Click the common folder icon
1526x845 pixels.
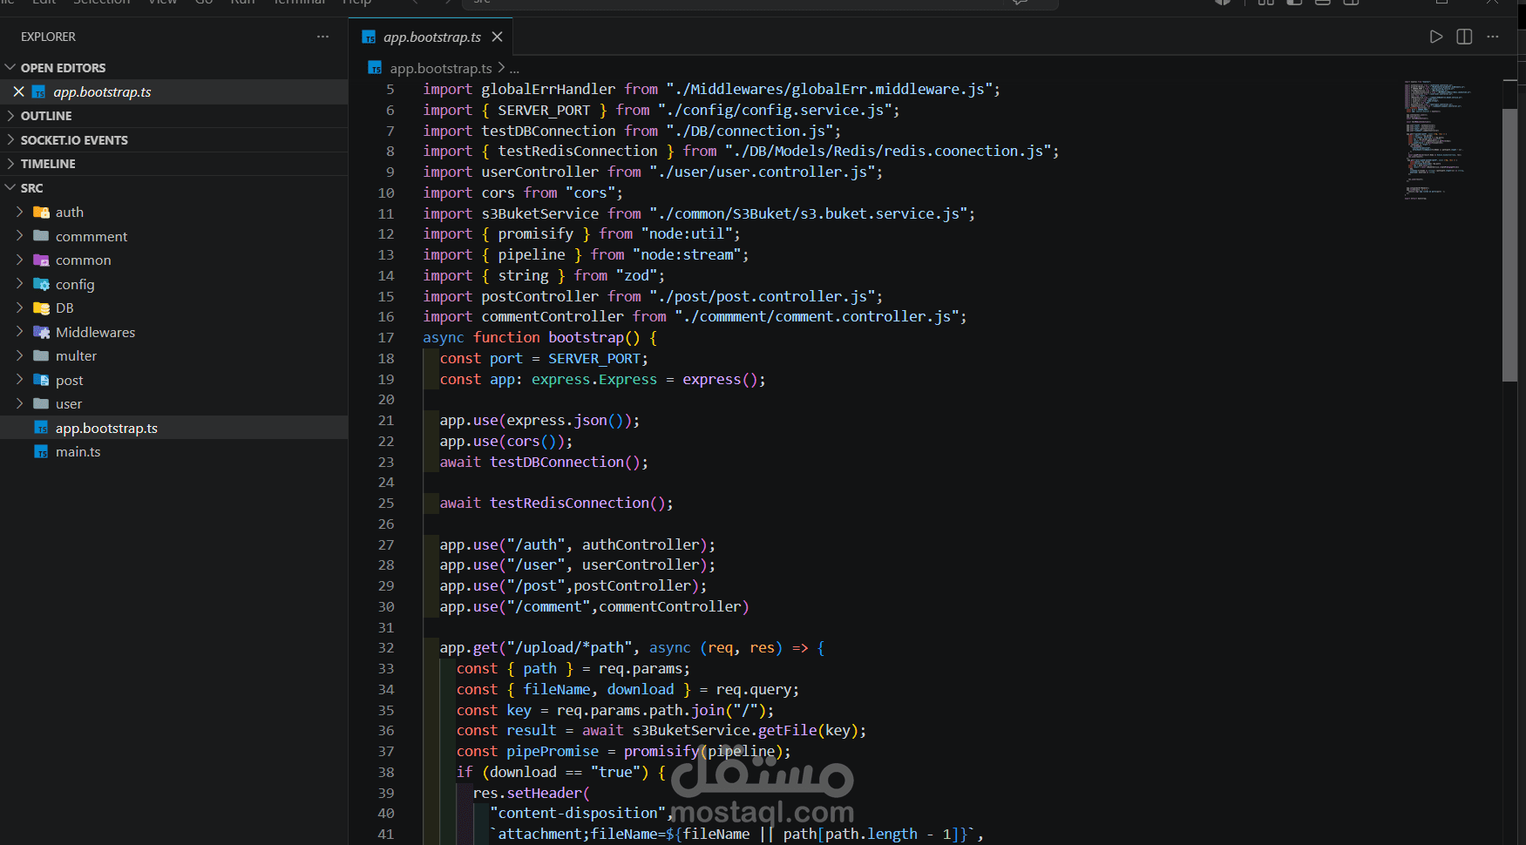[41, 260]
